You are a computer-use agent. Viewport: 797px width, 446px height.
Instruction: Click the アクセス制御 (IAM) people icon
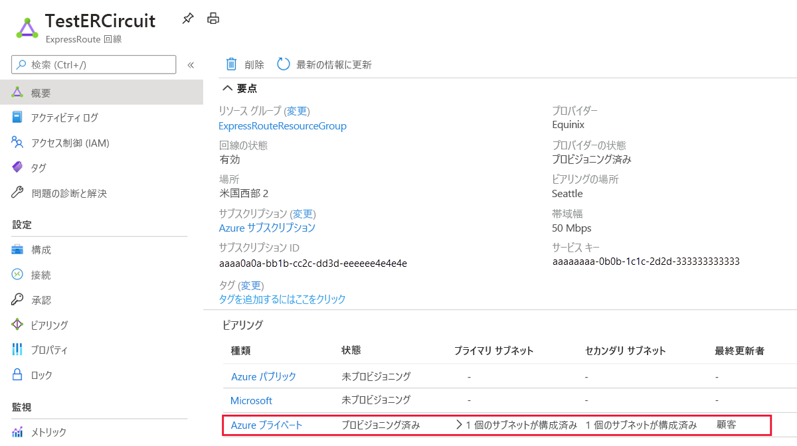(18, 143)
